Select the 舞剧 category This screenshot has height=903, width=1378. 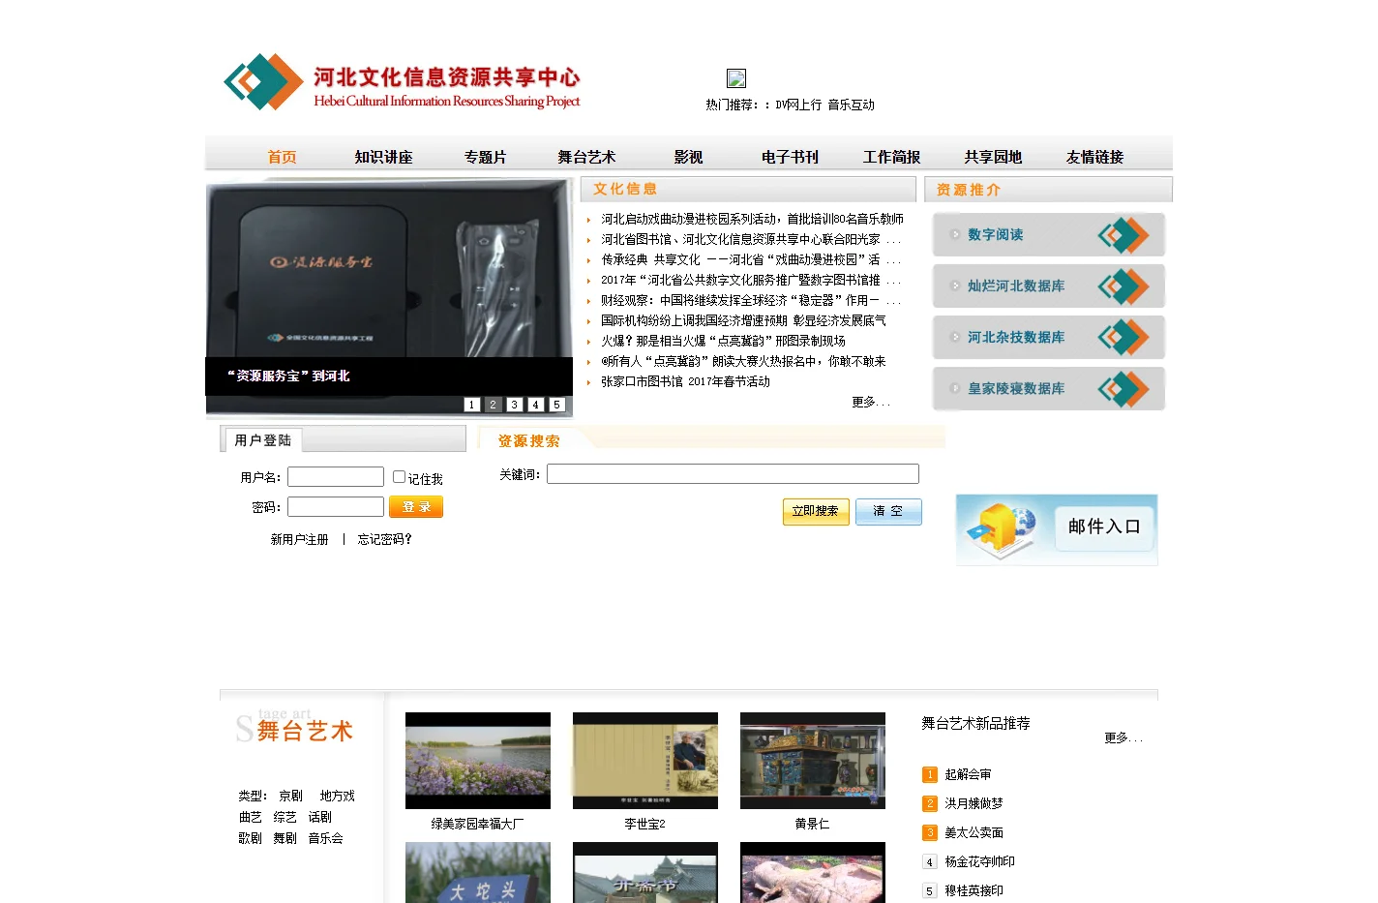(285, 838)
